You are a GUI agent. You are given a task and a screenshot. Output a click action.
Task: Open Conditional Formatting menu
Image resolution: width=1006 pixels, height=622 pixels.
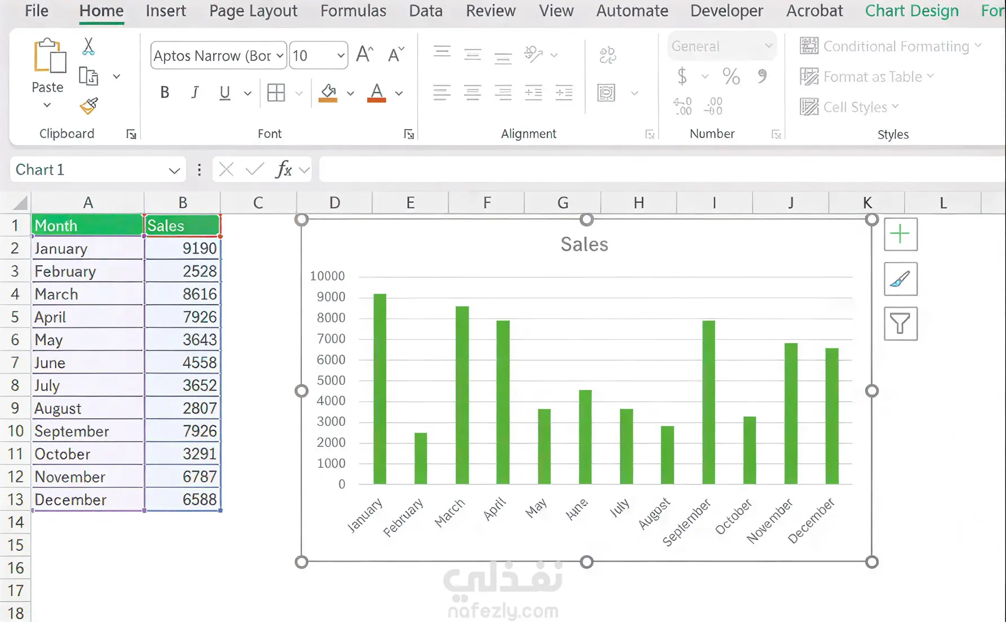point(891,46)
